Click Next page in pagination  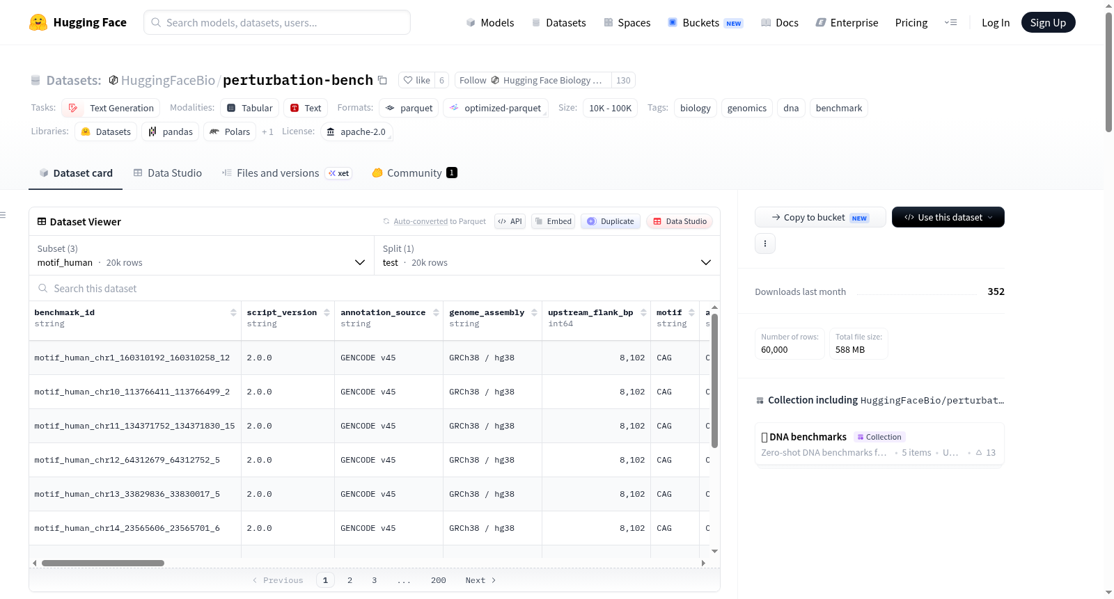[480, 580]
